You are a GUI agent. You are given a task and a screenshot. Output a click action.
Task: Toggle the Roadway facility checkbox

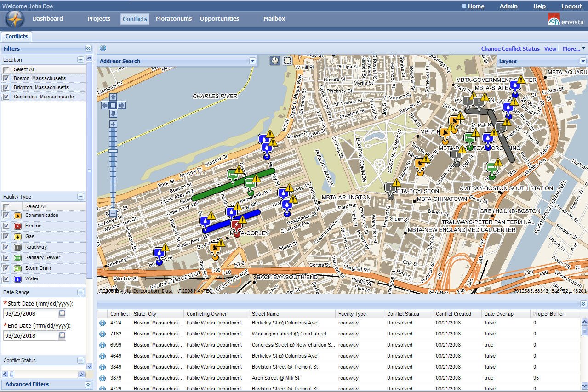[6, 247]
